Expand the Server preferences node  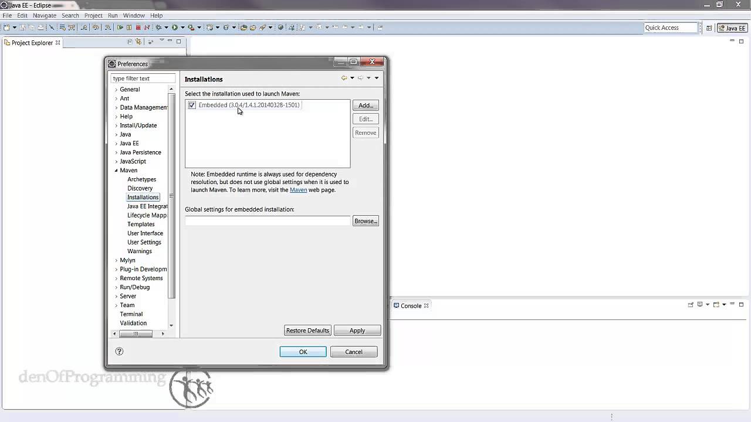(x=116, y=297)
